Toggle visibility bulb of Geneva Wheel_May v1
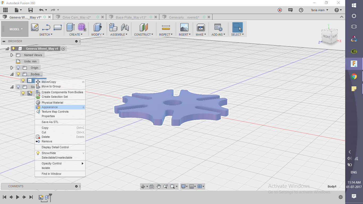 [13, 49]
